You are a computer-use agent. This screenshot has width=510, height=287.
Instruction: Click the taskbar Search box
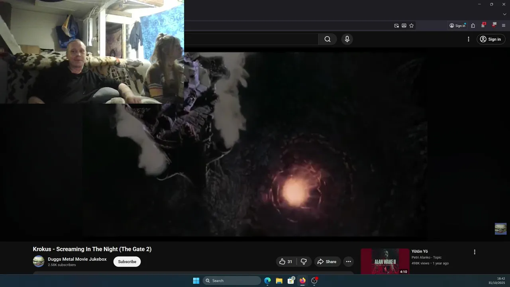(232, 281)
